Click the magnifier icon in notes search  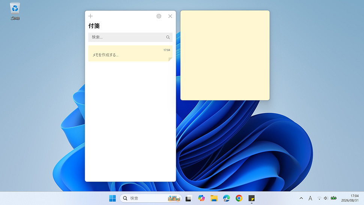[168, 37]
